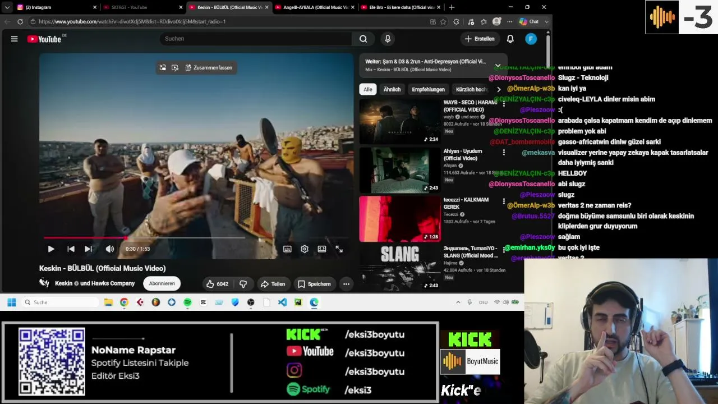This screenshot has height=404, width=718.
Task: Select the Alle filter chip
Action: (367, 89)
